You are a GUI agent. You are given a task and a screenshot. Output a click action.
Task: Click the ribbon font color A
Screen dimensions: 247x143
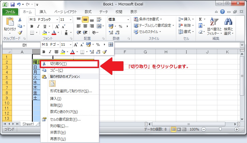pos(54,33)
